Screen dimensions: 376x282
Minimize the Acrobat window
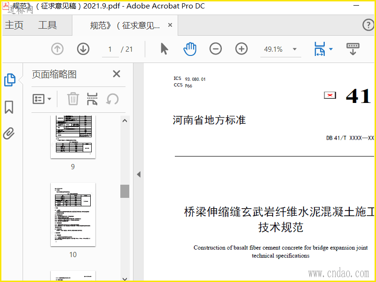pyautogui.click(x=356, y=6)
